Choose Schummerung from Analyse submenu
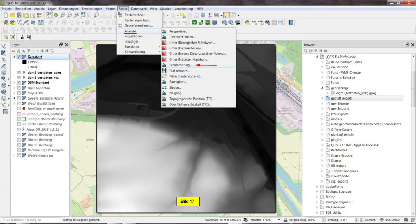 click(180, 65)
